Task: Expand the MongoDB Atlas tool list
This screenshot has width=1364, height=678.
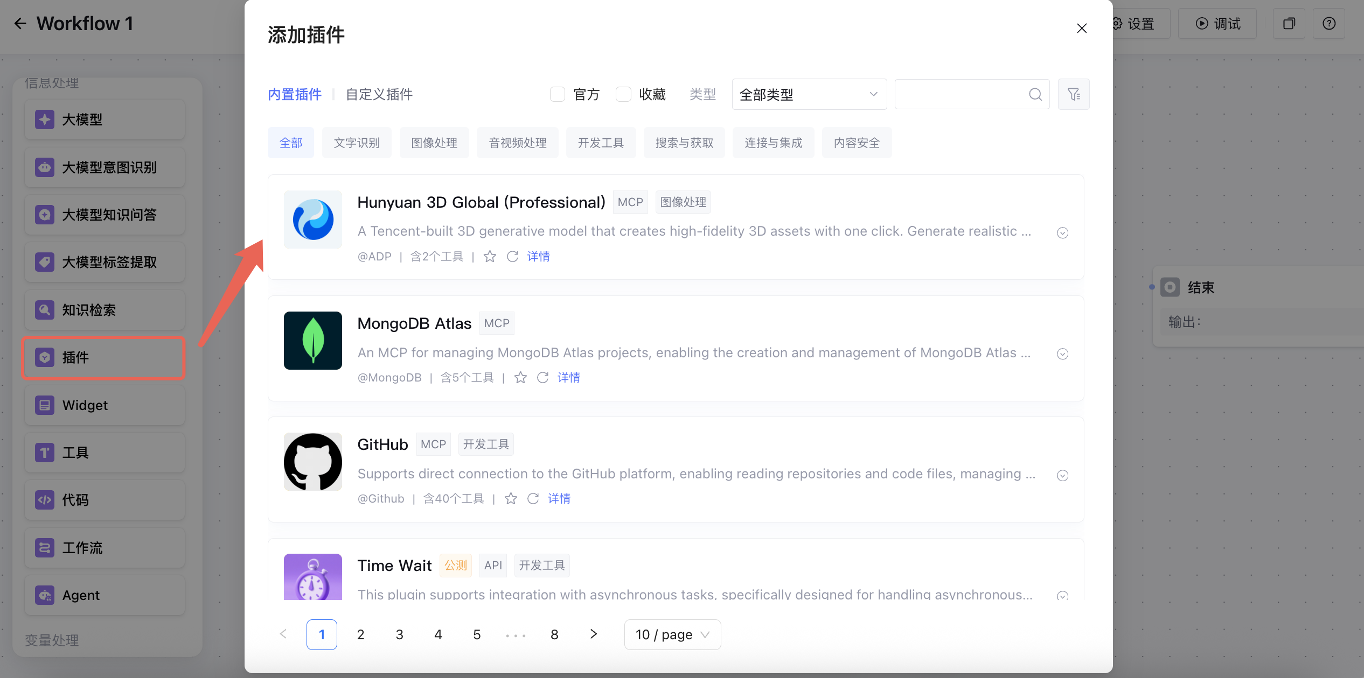Action: (1062, 354)
